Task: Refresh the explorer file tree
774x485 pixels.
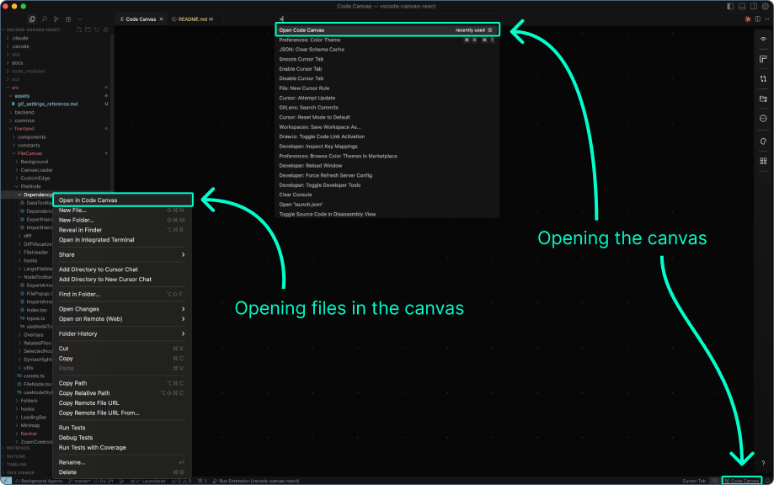Action: pos(97,29)
